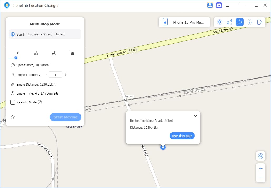Add route to favorites star icon
Viewport: 271px width, 188px height.
pyautogui.click(x=13, y=117)
